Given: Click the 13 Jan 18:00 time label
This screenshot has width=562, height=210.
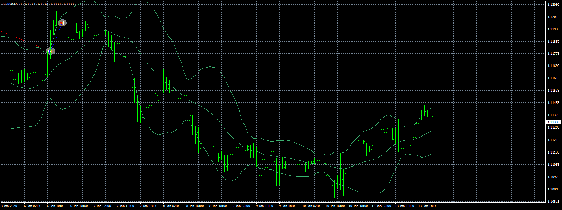Looking at the screenshot, I should [x=428, y=206].
